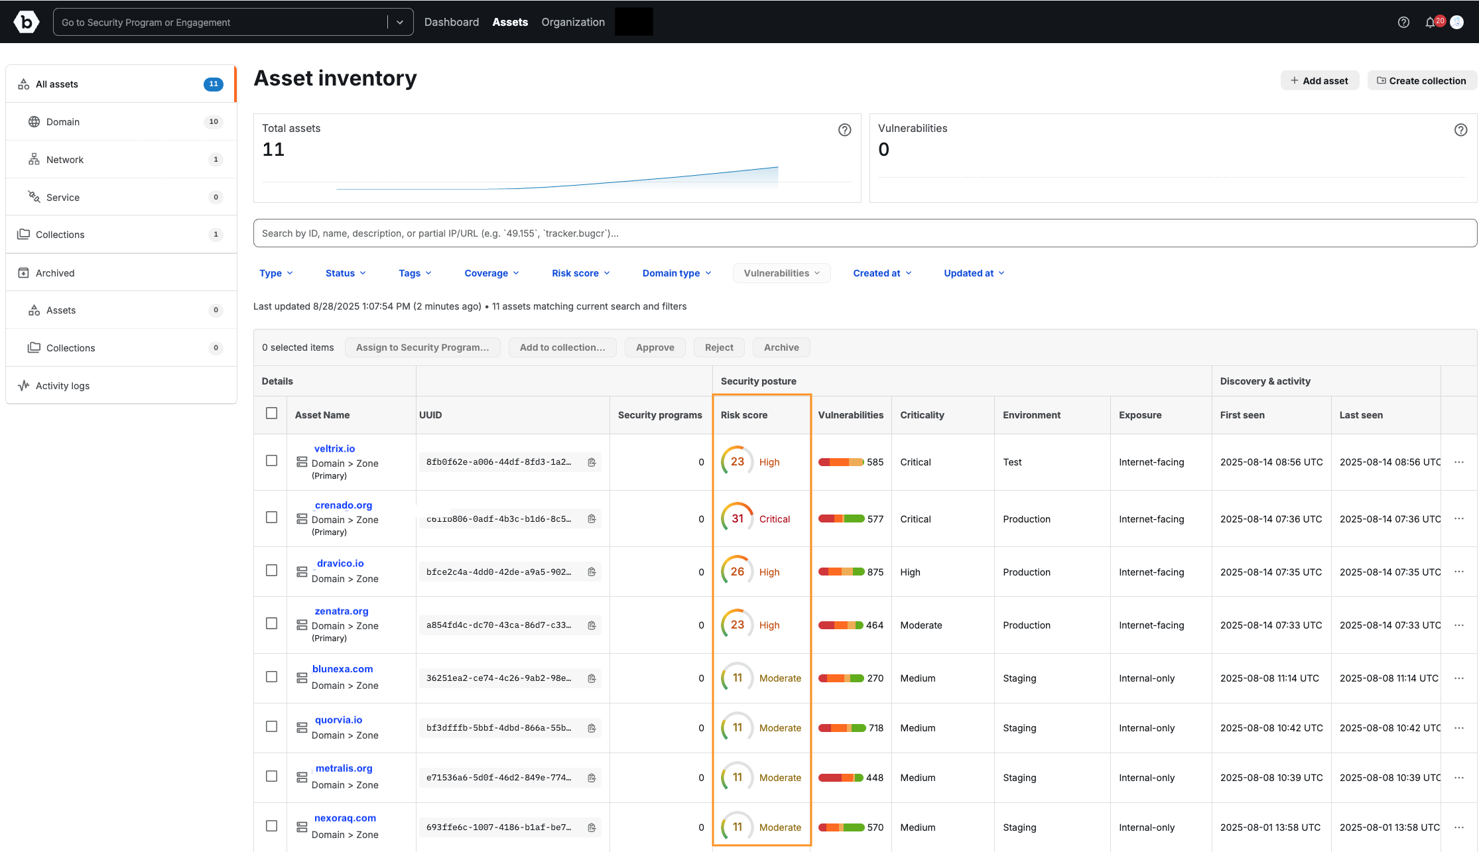The height and width of the screenshot is (852, 1479).
Task: Open the Archived section in sidebar
Action: tap(121, 273)
